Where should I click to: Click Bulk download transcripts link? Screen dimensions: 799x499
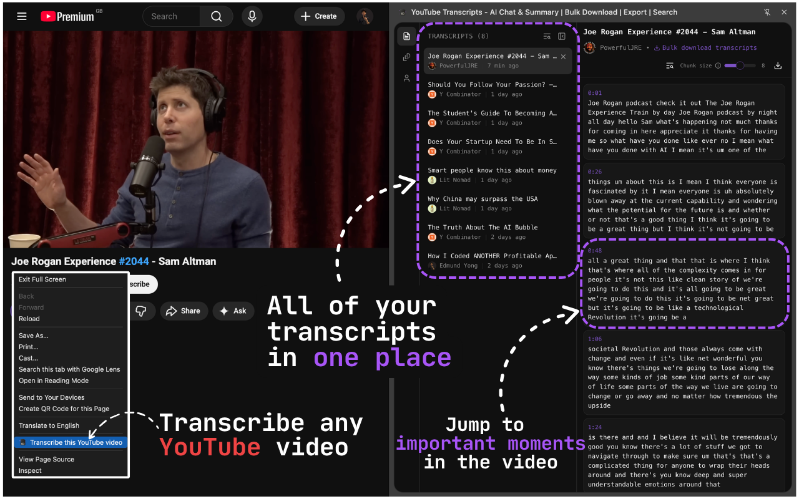tap(705, 47)
